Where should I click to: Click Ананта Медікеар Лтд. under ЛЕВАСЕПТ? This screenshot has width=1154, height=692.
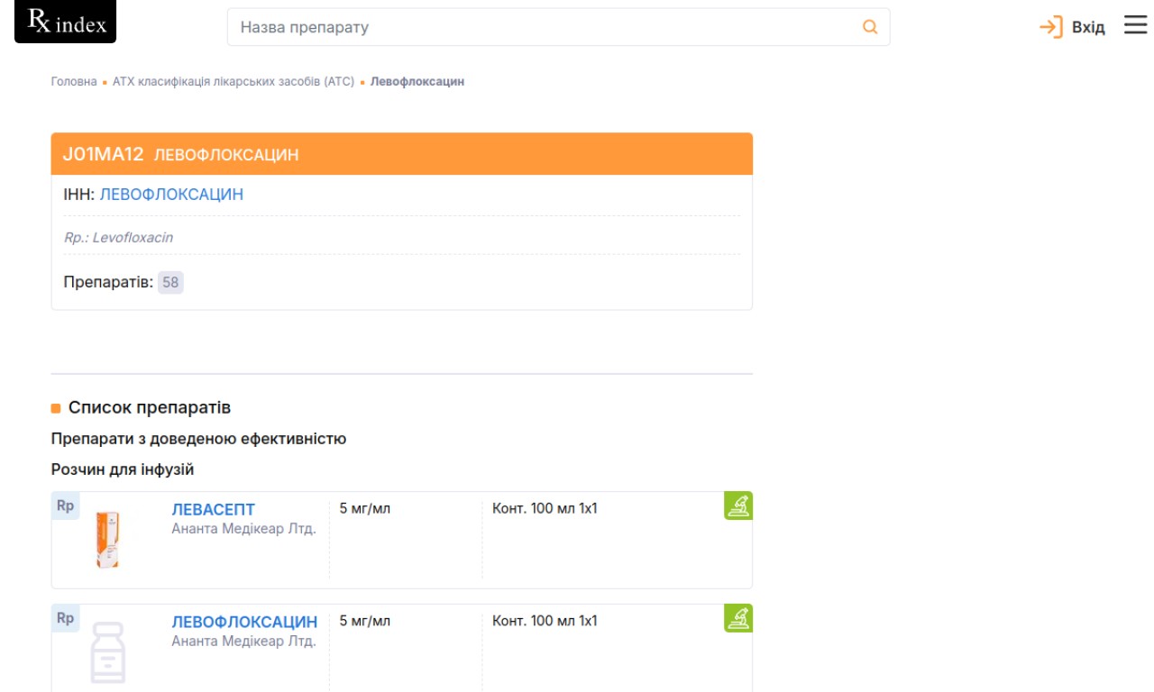coord(243,529)
